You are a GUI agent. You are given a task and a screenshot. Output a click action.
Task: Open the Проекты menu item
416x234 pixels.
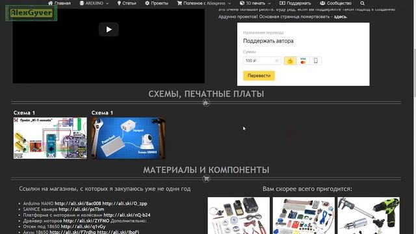tap(157, 3)
